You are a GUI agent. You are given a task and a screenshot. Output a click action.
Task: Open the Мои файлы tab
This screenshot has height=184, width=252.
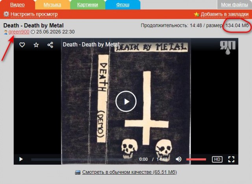(x=235, y=5)
